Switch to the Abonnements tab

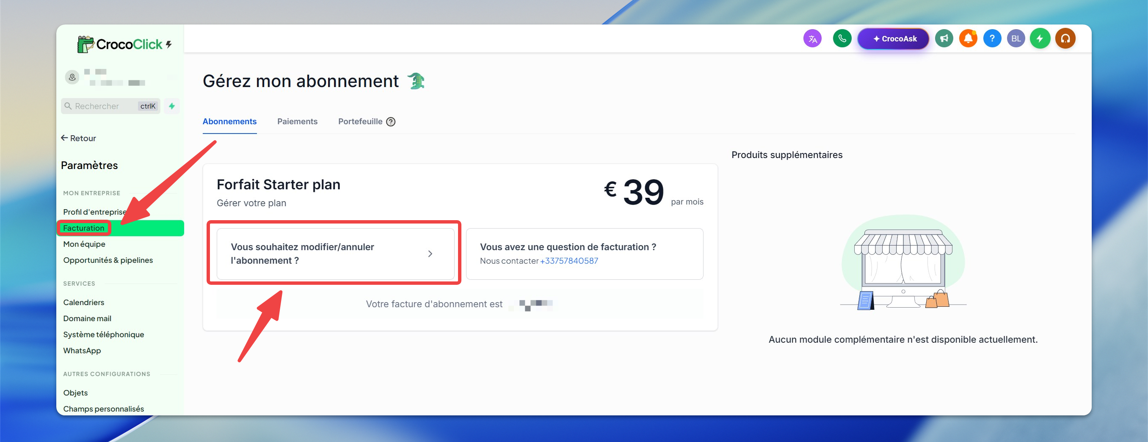[229, 121]
